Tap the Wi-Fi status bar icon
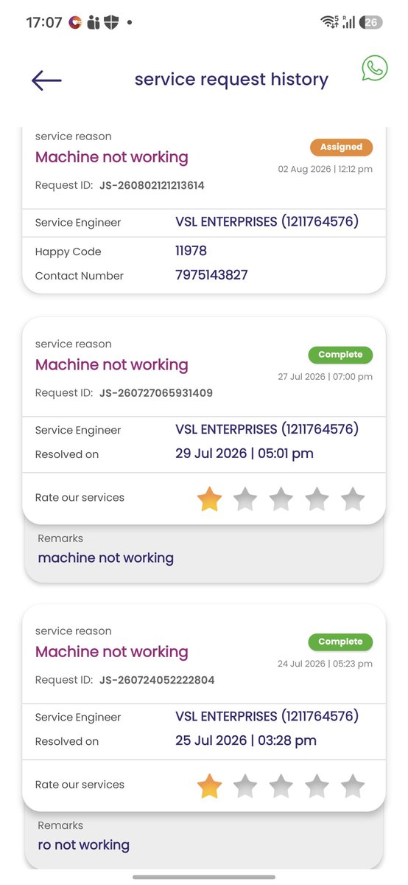Image resolution: width=408 pixels, height=885 pixels. point(329,22)
